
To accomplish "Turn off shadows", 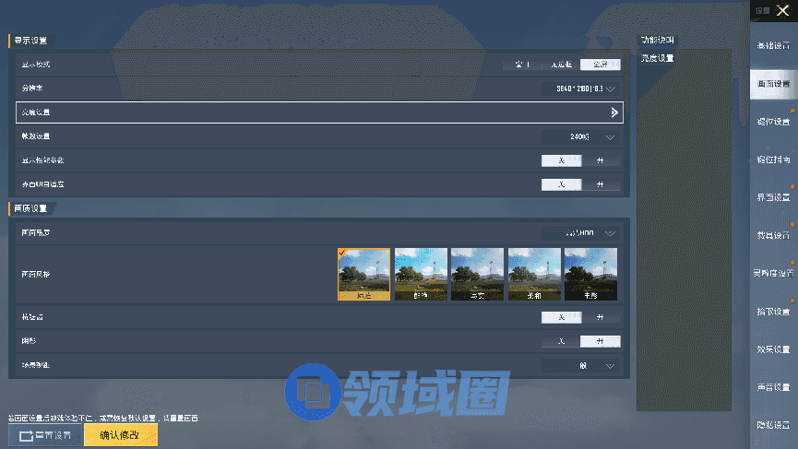I will pyautogui.click(x=561, y=341).
